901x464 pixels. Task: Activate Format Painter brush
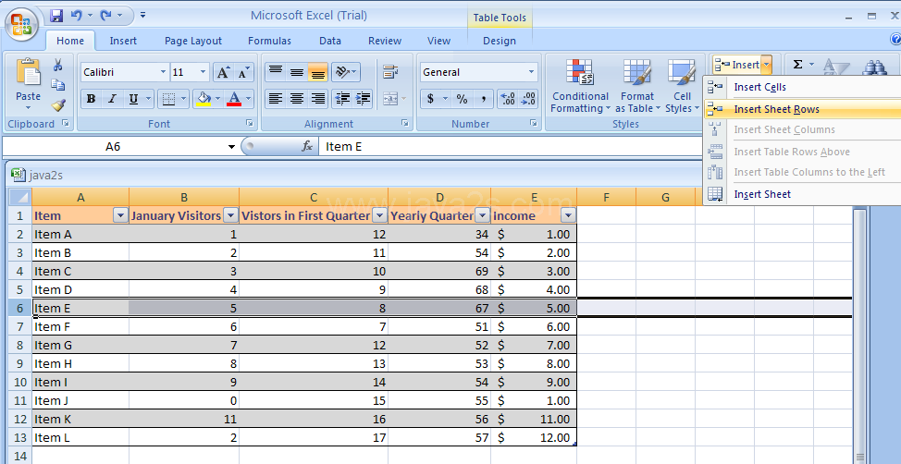[x=58, y=104]
